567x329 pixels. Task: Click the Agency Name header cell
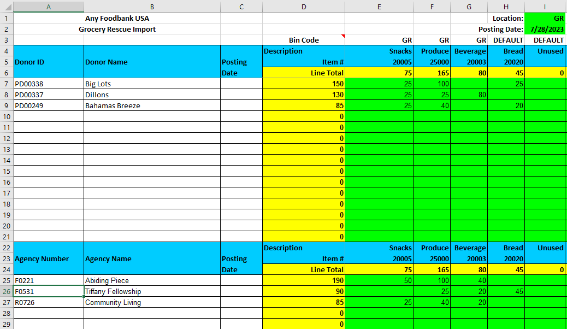pos(152,258)
